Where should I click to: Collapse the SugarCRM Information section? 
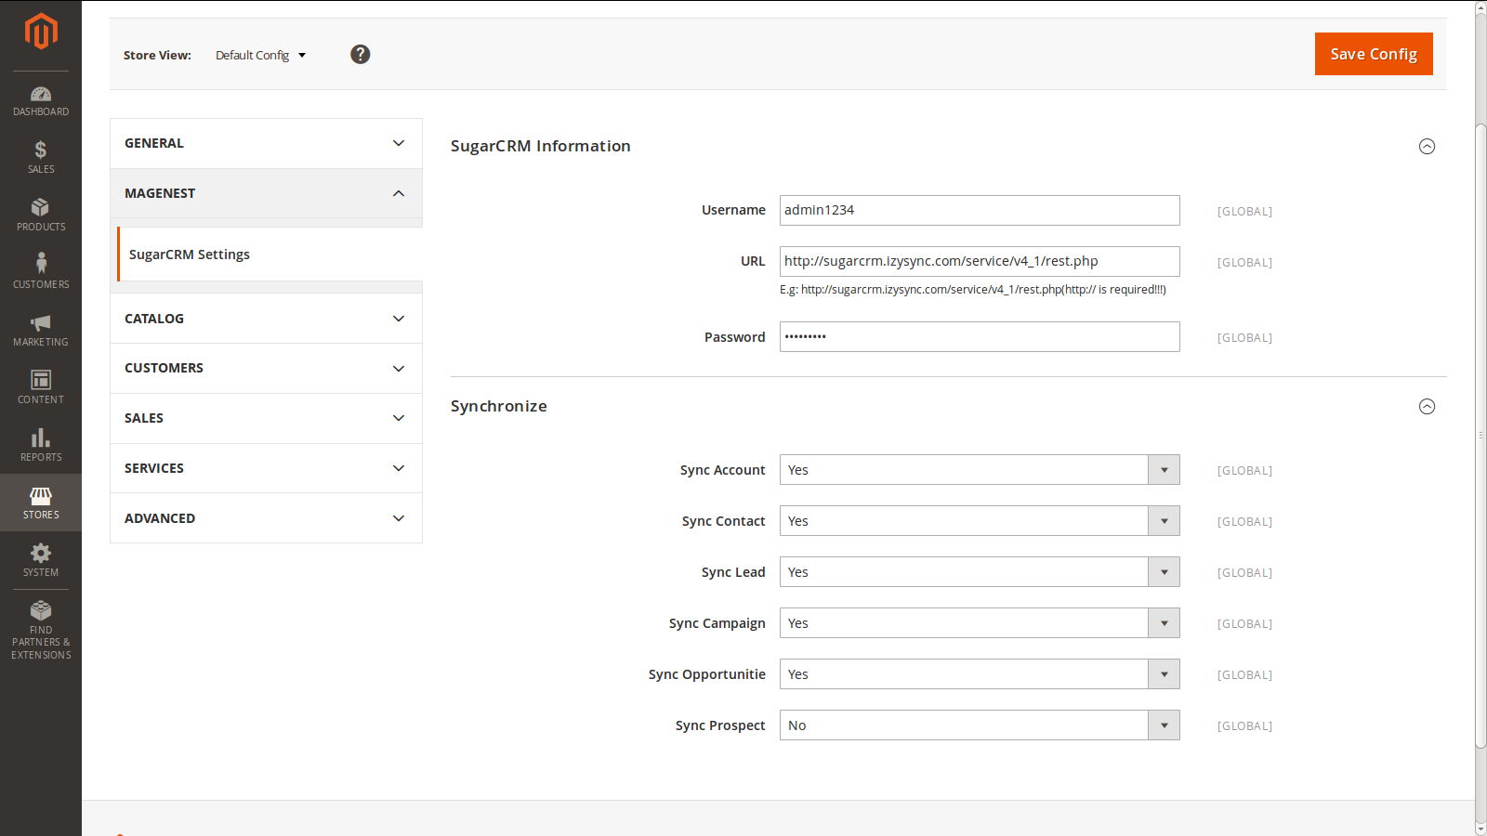coord(1427,147)
